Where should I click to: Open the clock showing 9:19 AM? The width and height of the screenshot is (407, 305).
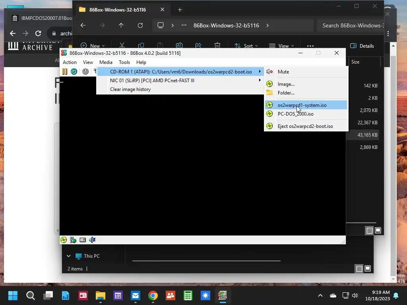pos(378,295)
